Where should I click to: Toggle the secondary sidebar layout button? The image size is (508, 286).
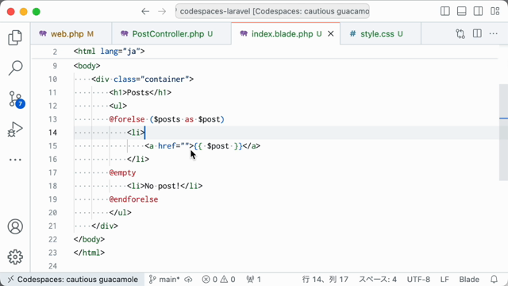pos(478,11)
